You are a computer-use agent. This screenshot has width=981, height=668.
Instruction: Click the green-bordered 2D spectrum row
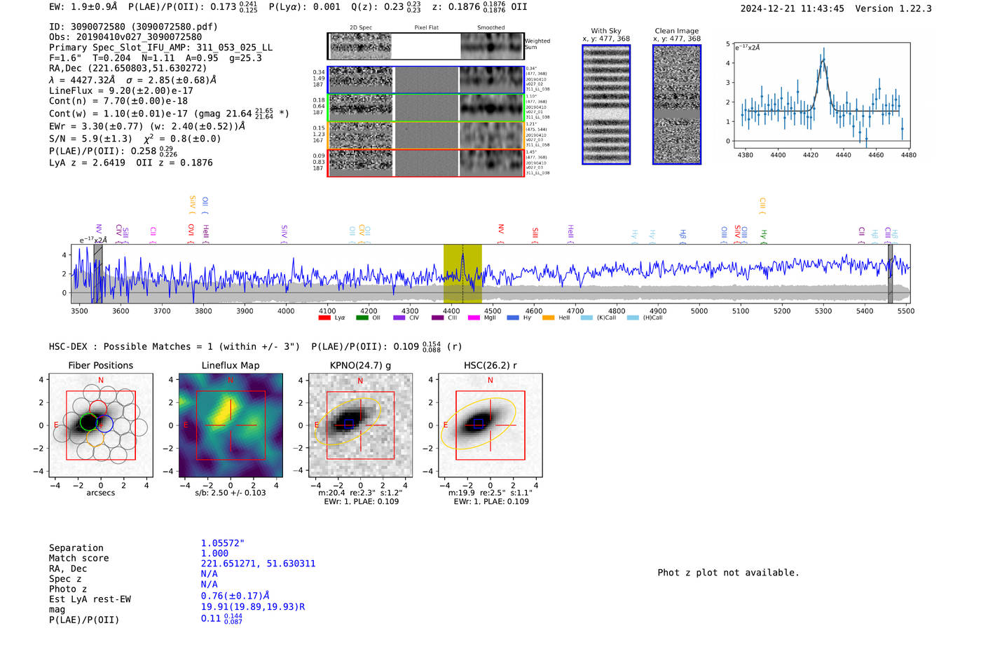(426, 107)
